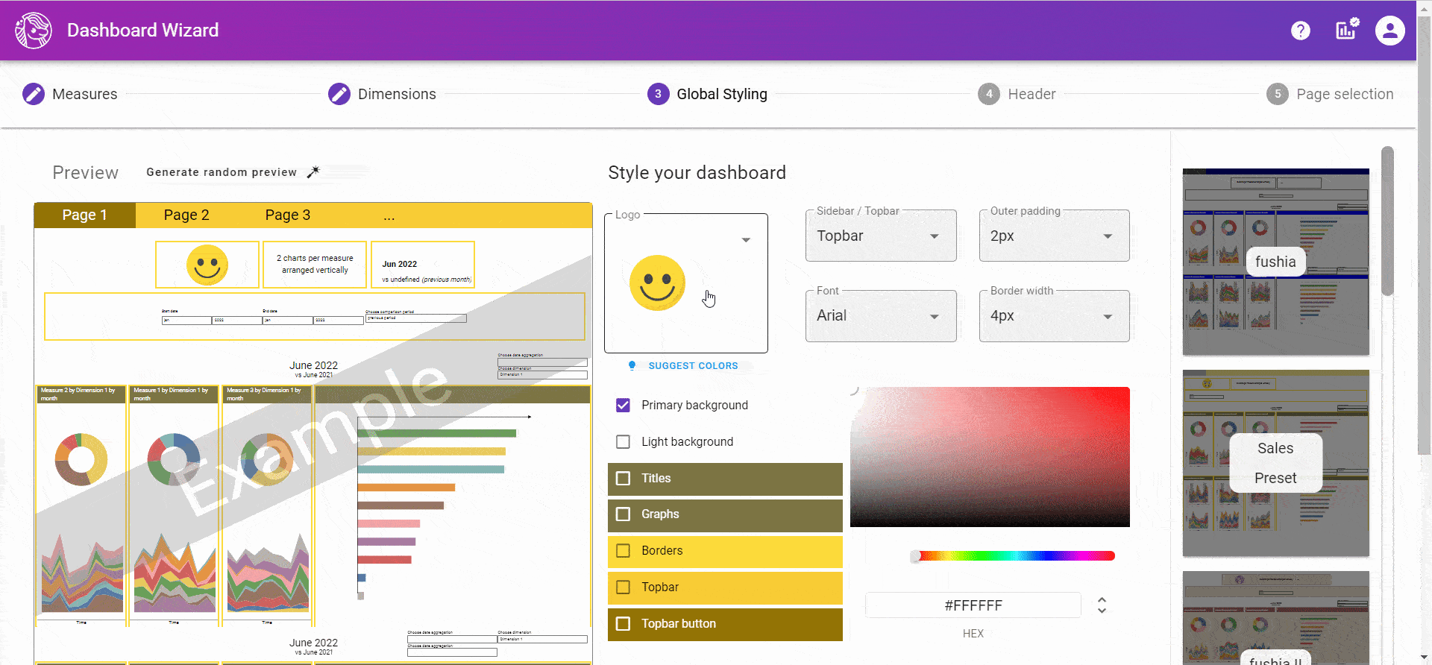Click the Dimensions step pencil icon
Screen dimensions: 1432x665
(x=339, y=94)
